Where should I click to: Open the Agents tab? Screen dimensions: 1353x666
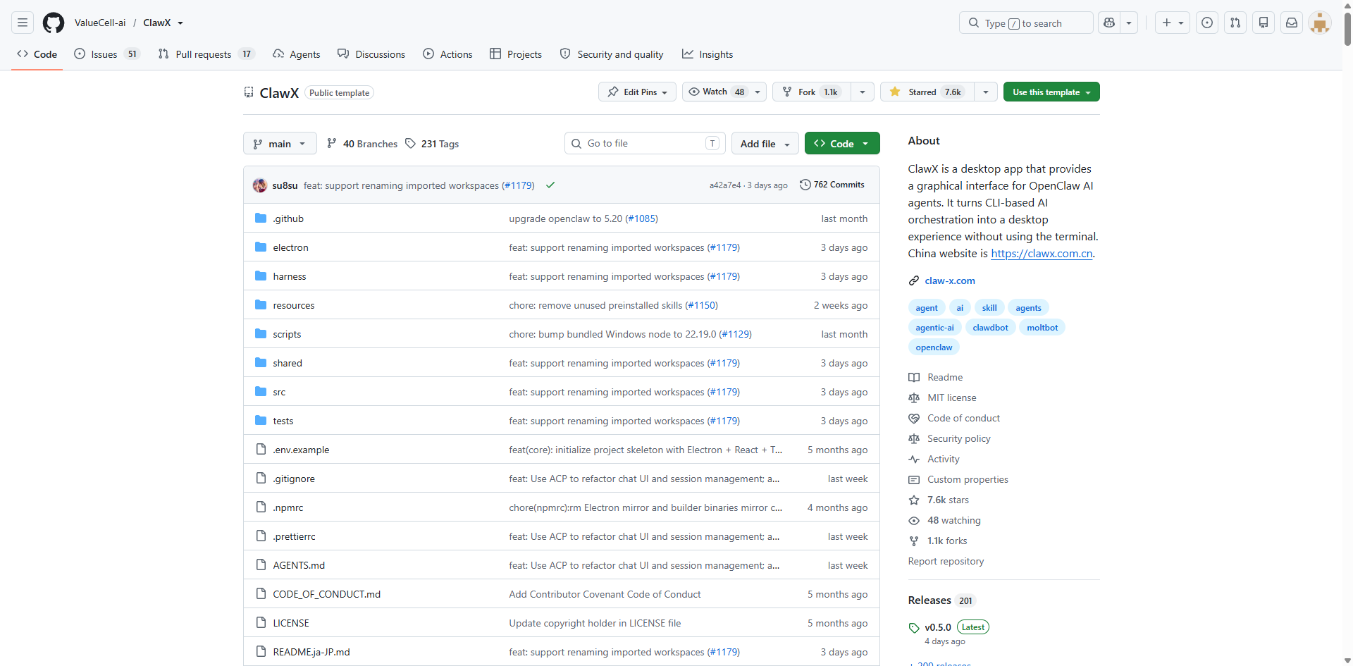click(297, 54)
